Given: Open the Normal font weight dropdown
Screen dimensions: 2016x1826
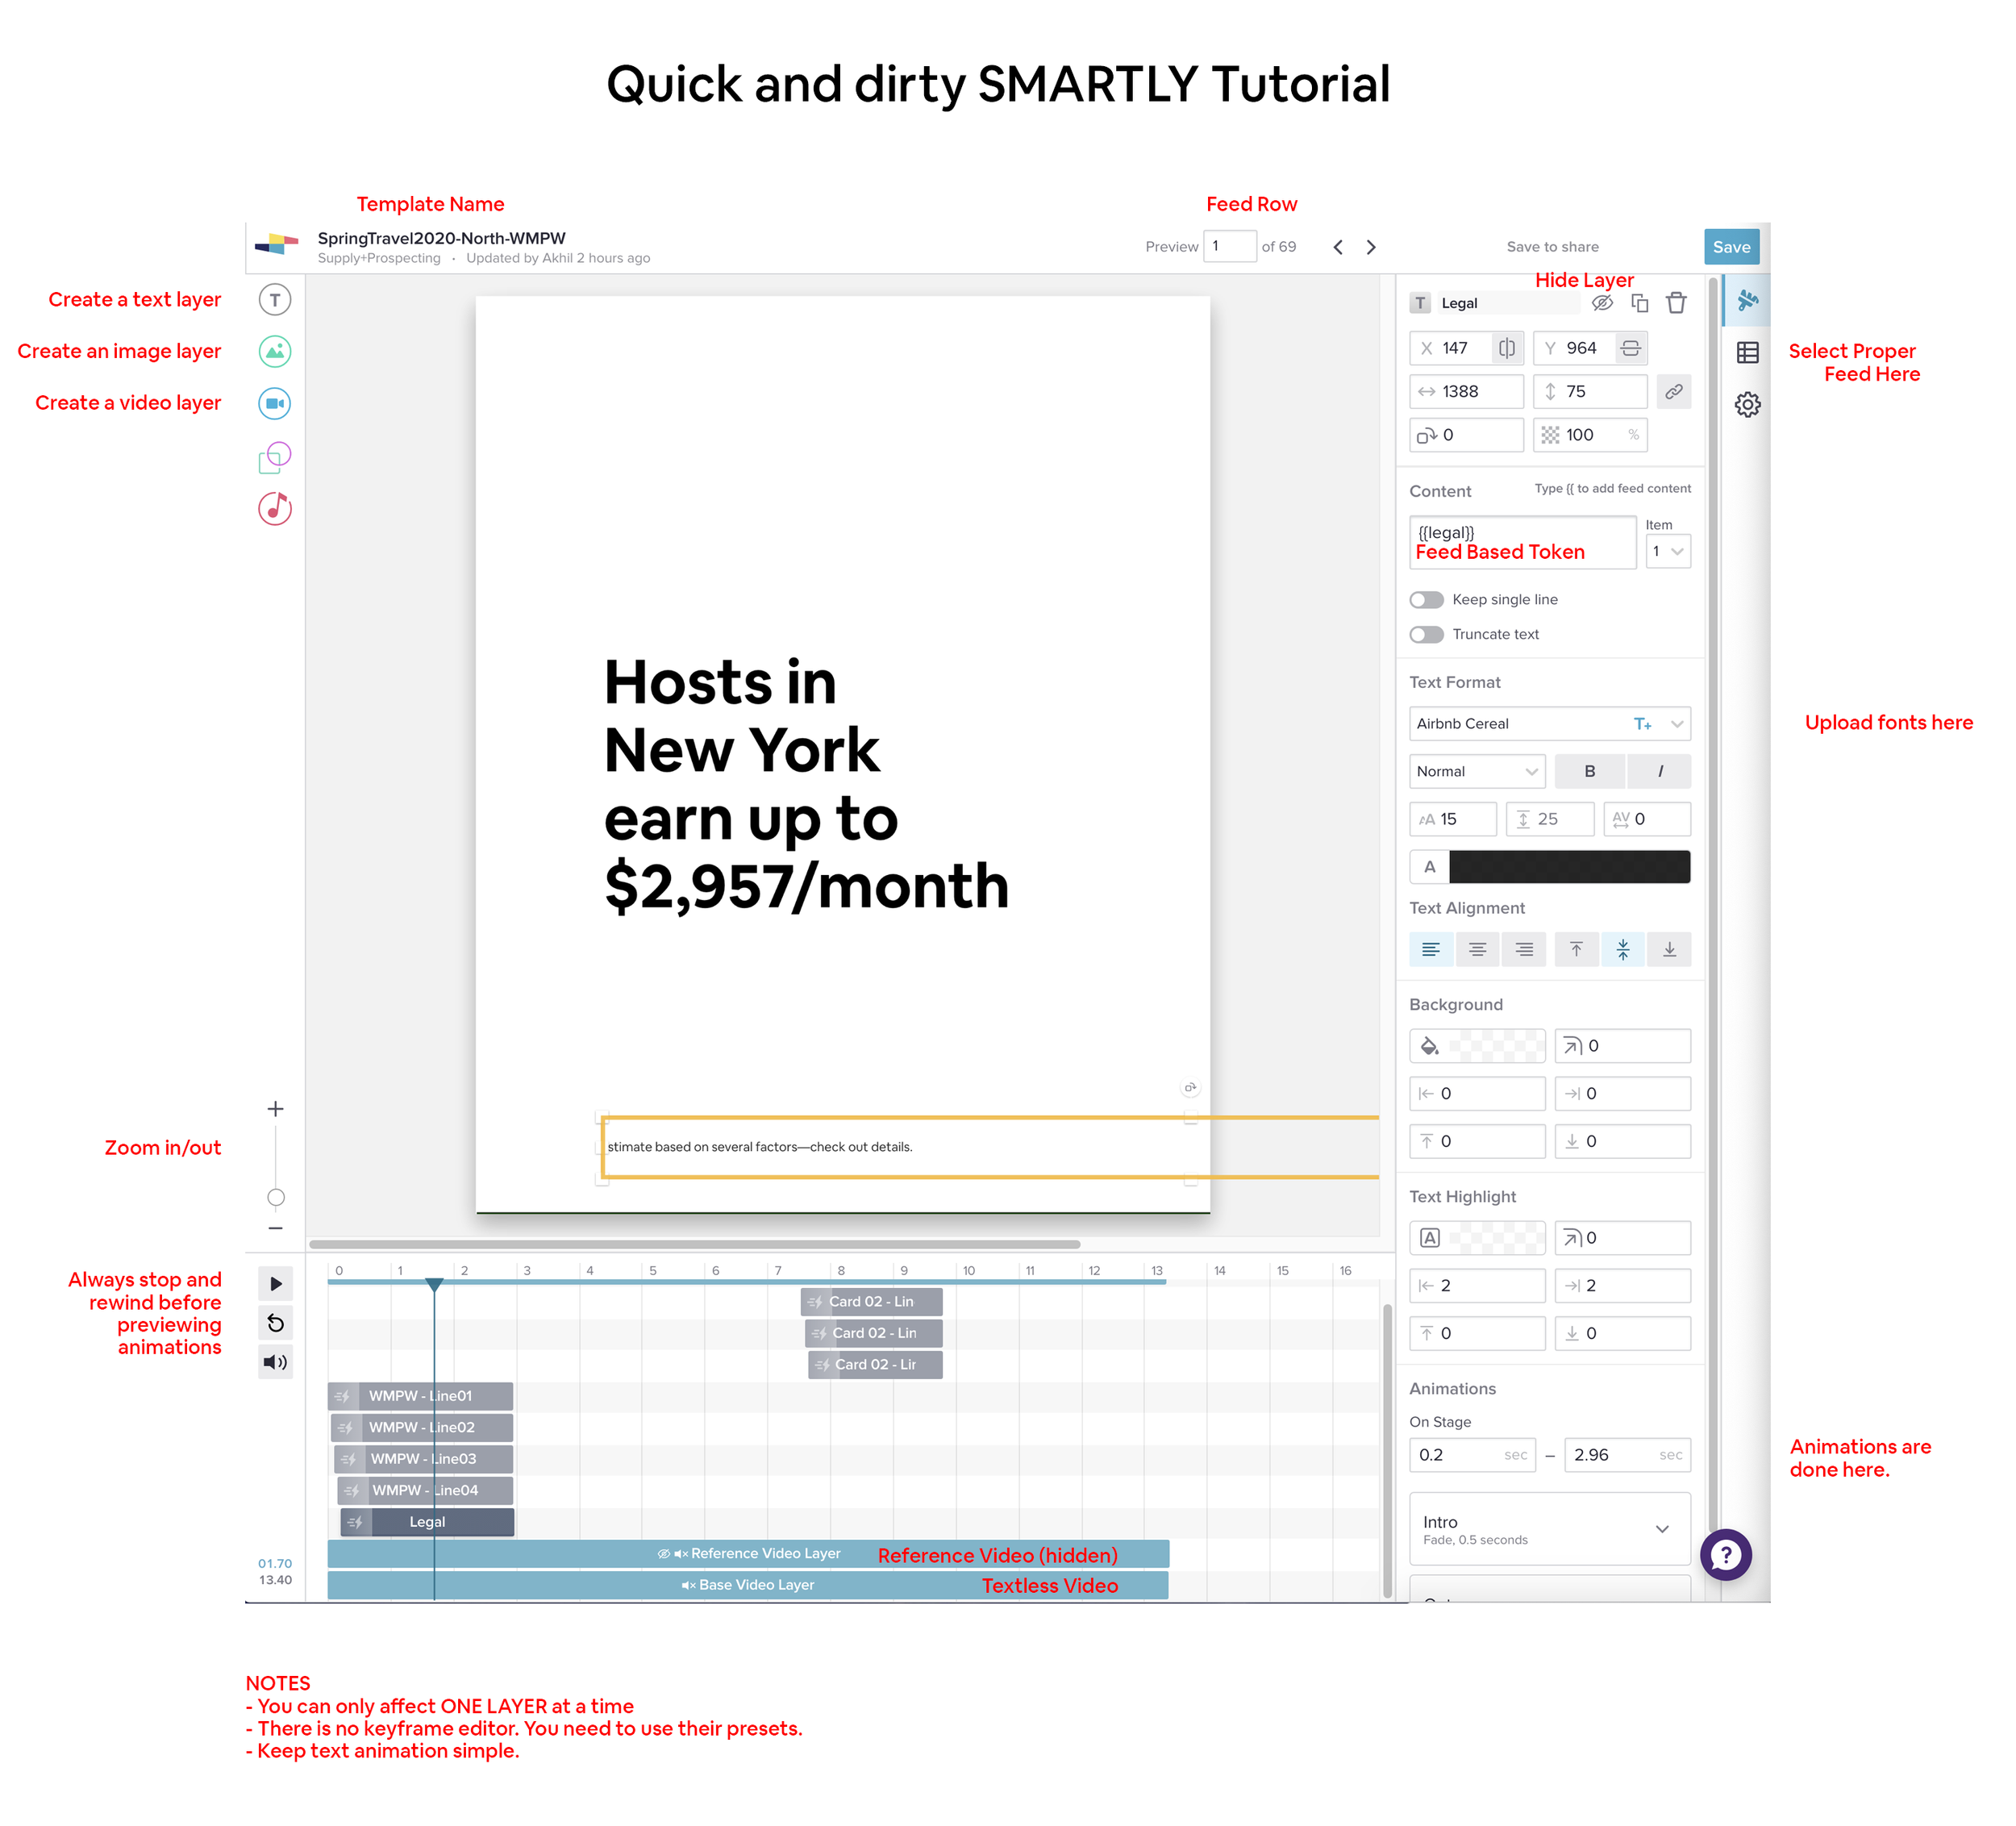Looking at the screenshot, I should click(x=1477, y=772).
